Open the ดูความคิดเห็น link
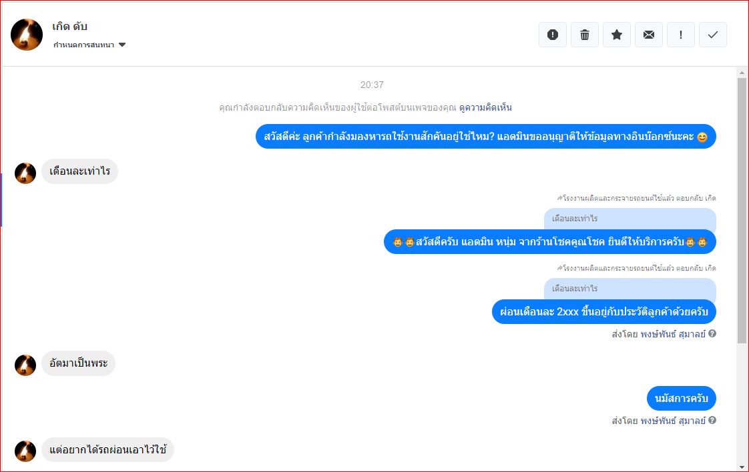 485,107
